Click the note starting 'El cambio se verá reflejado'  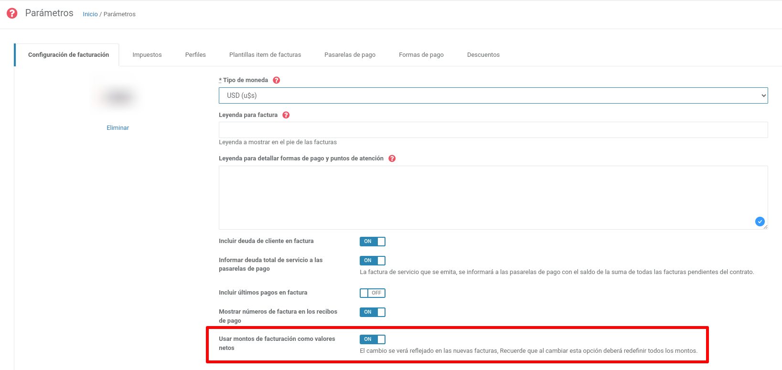[528, 351]
